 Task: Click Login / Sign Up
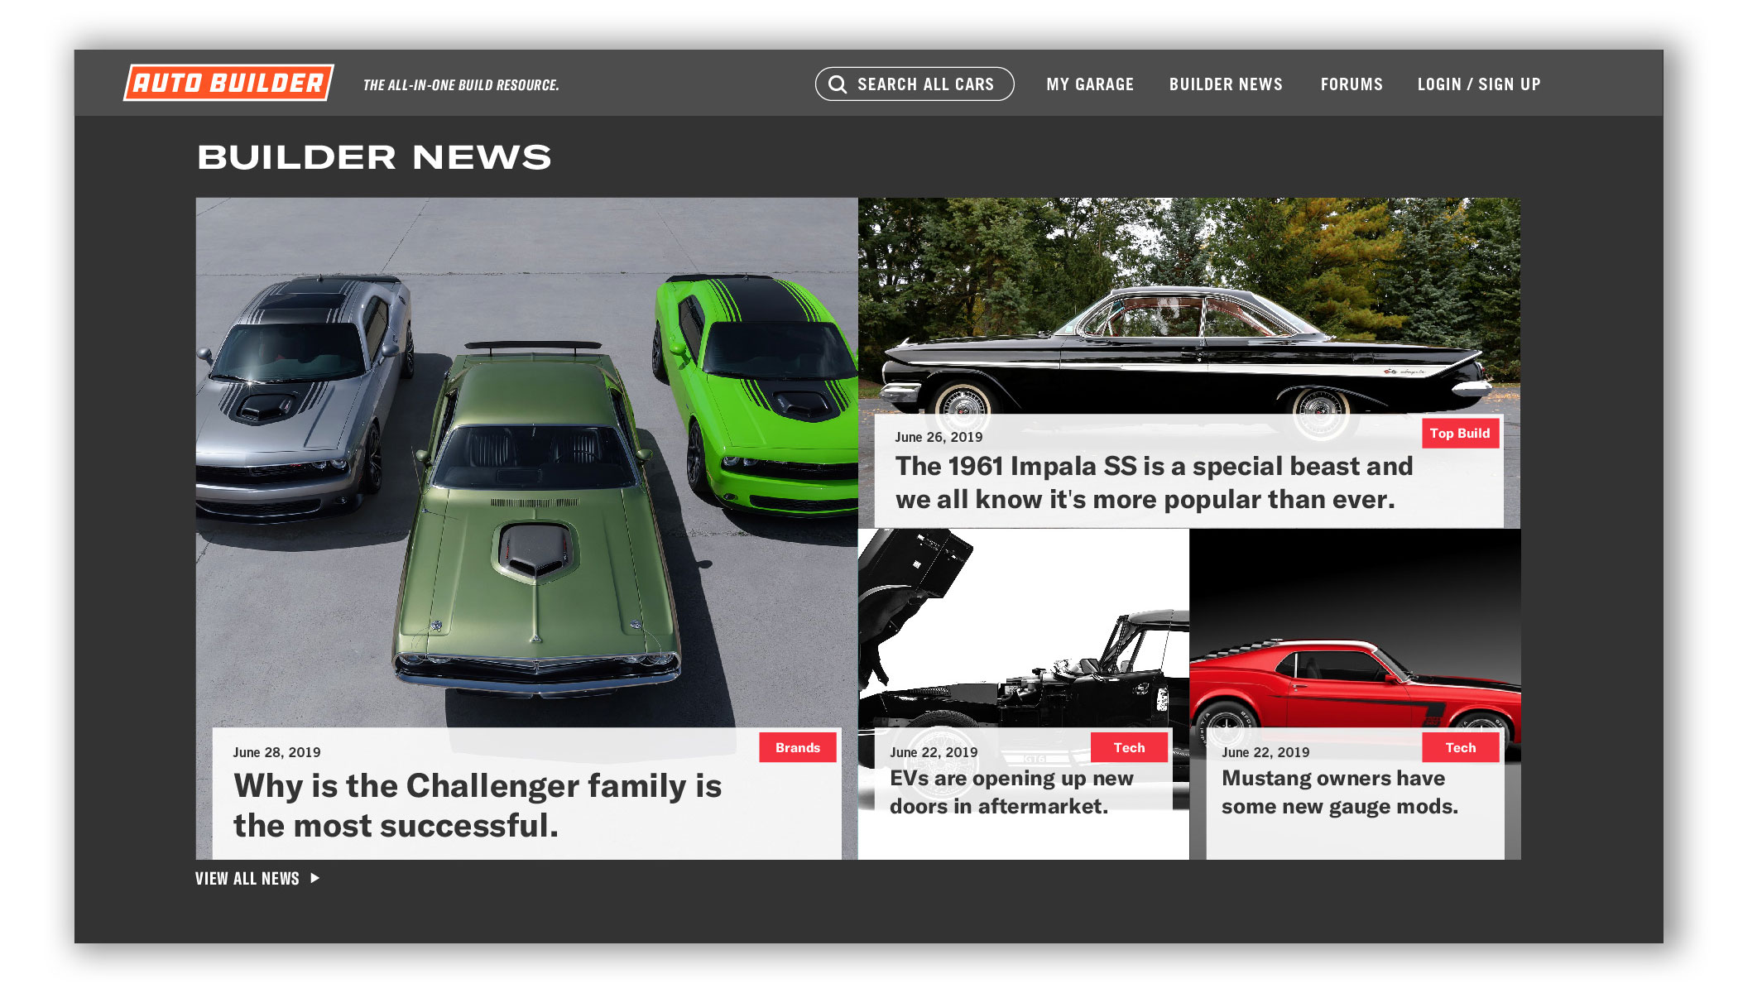[1478, 84]
